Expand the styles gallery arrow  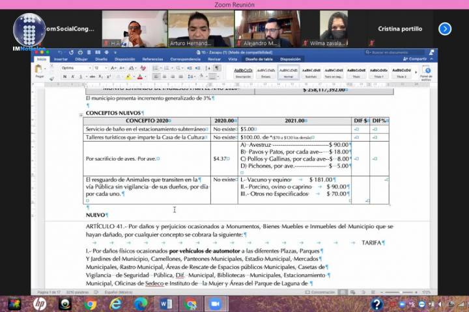tap(416, 73)
